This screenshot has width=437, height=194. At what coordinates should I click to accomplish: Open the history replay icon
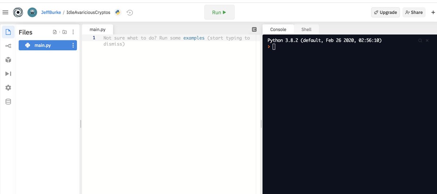tap(130, 12)
